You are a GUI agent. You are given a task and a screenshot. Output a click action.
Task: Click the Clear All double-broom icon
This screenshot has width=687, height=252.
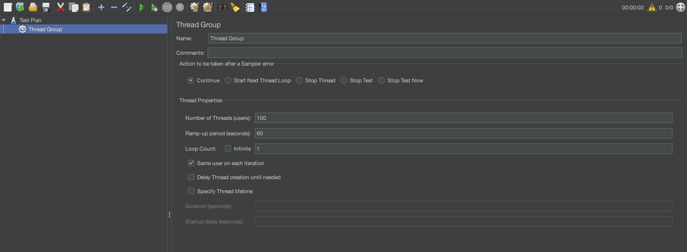point(207,7)
